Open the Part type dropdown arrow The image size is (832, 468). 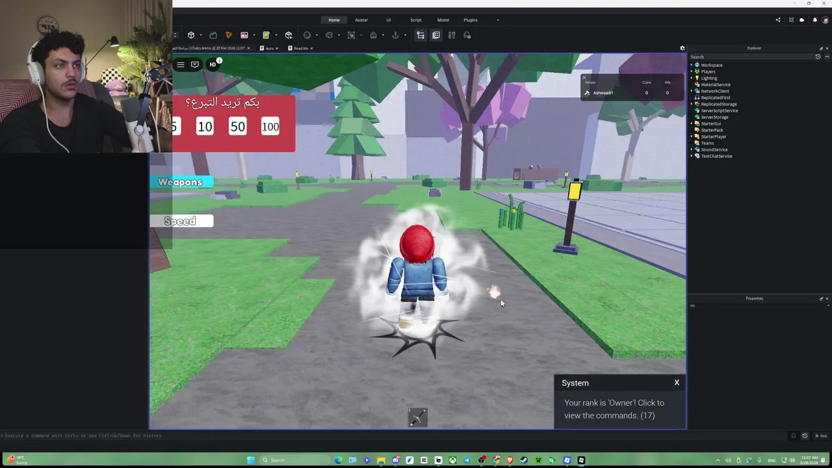point(200,35)
